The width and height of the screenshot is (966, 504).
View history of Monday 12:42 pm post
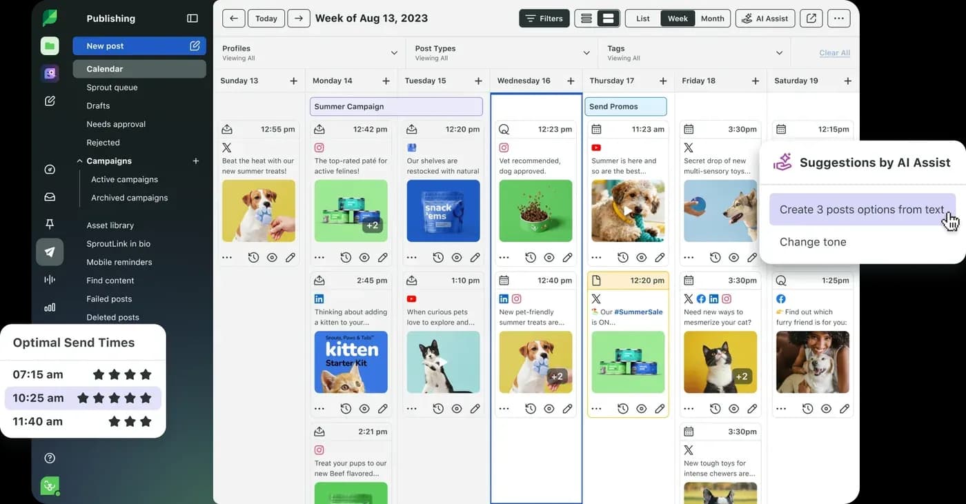coord(346,257)
